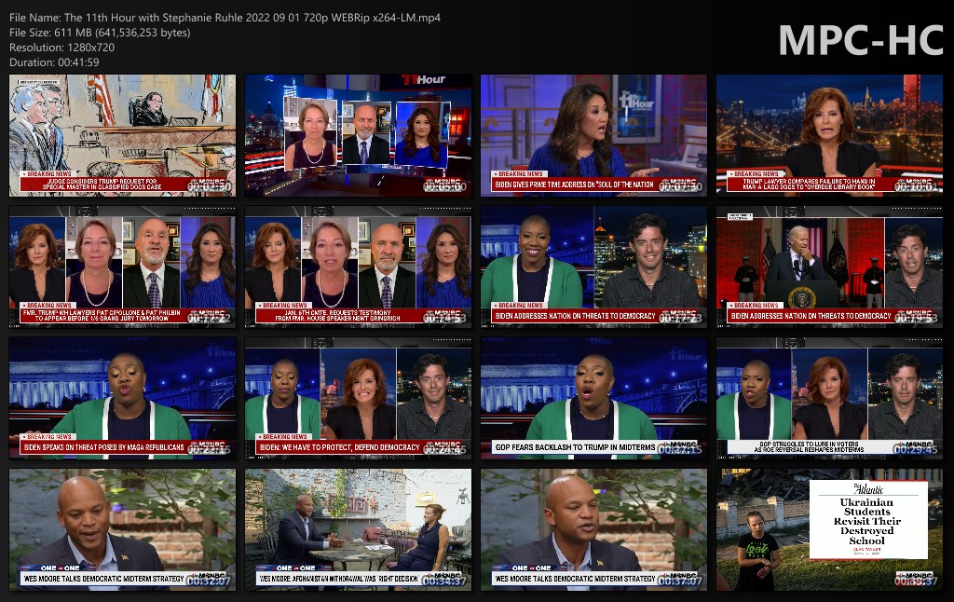Select Wes Moore close-up thumbnail at 00:37:07

593,530
